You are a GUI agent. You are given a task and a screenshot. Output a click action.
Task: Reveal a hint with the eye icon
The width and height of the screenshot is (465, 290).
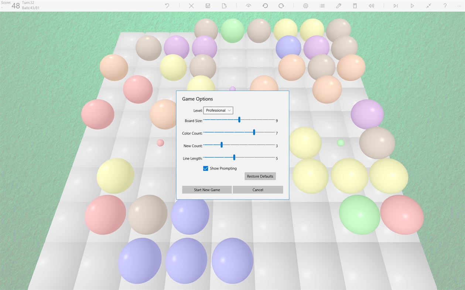point(248,6)
